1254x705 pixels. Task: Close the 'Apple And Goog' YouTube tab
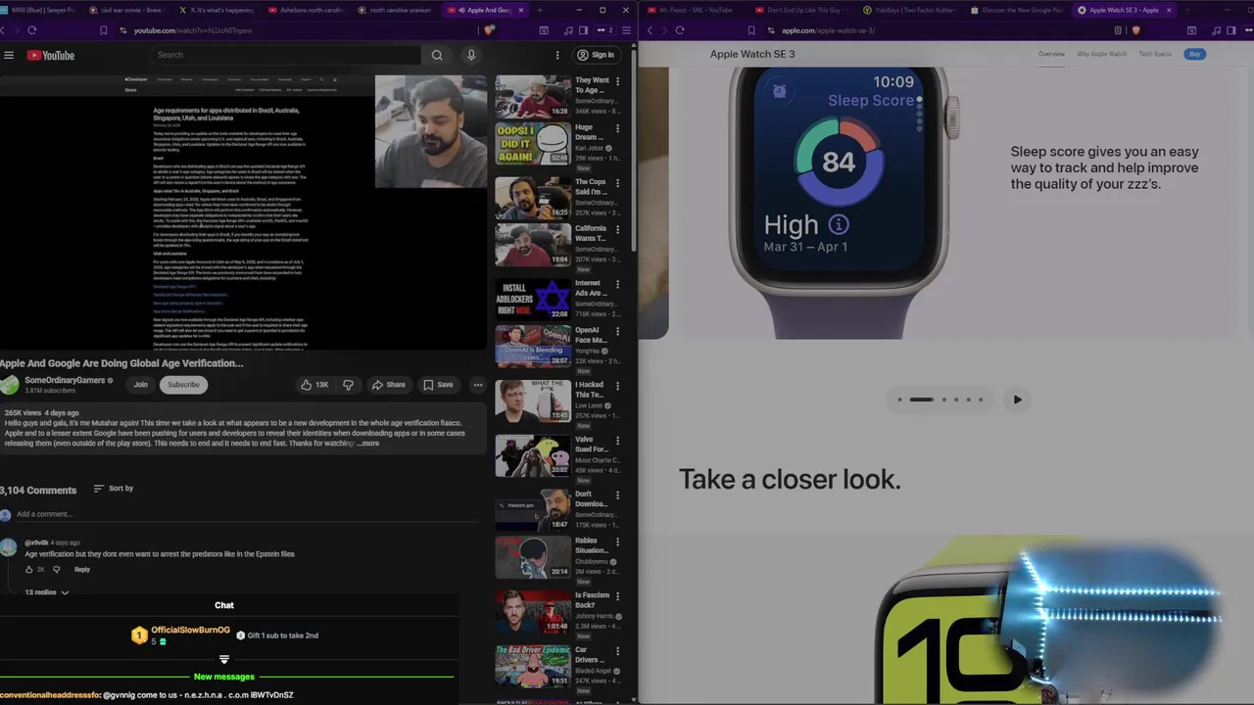coord(520,10)
